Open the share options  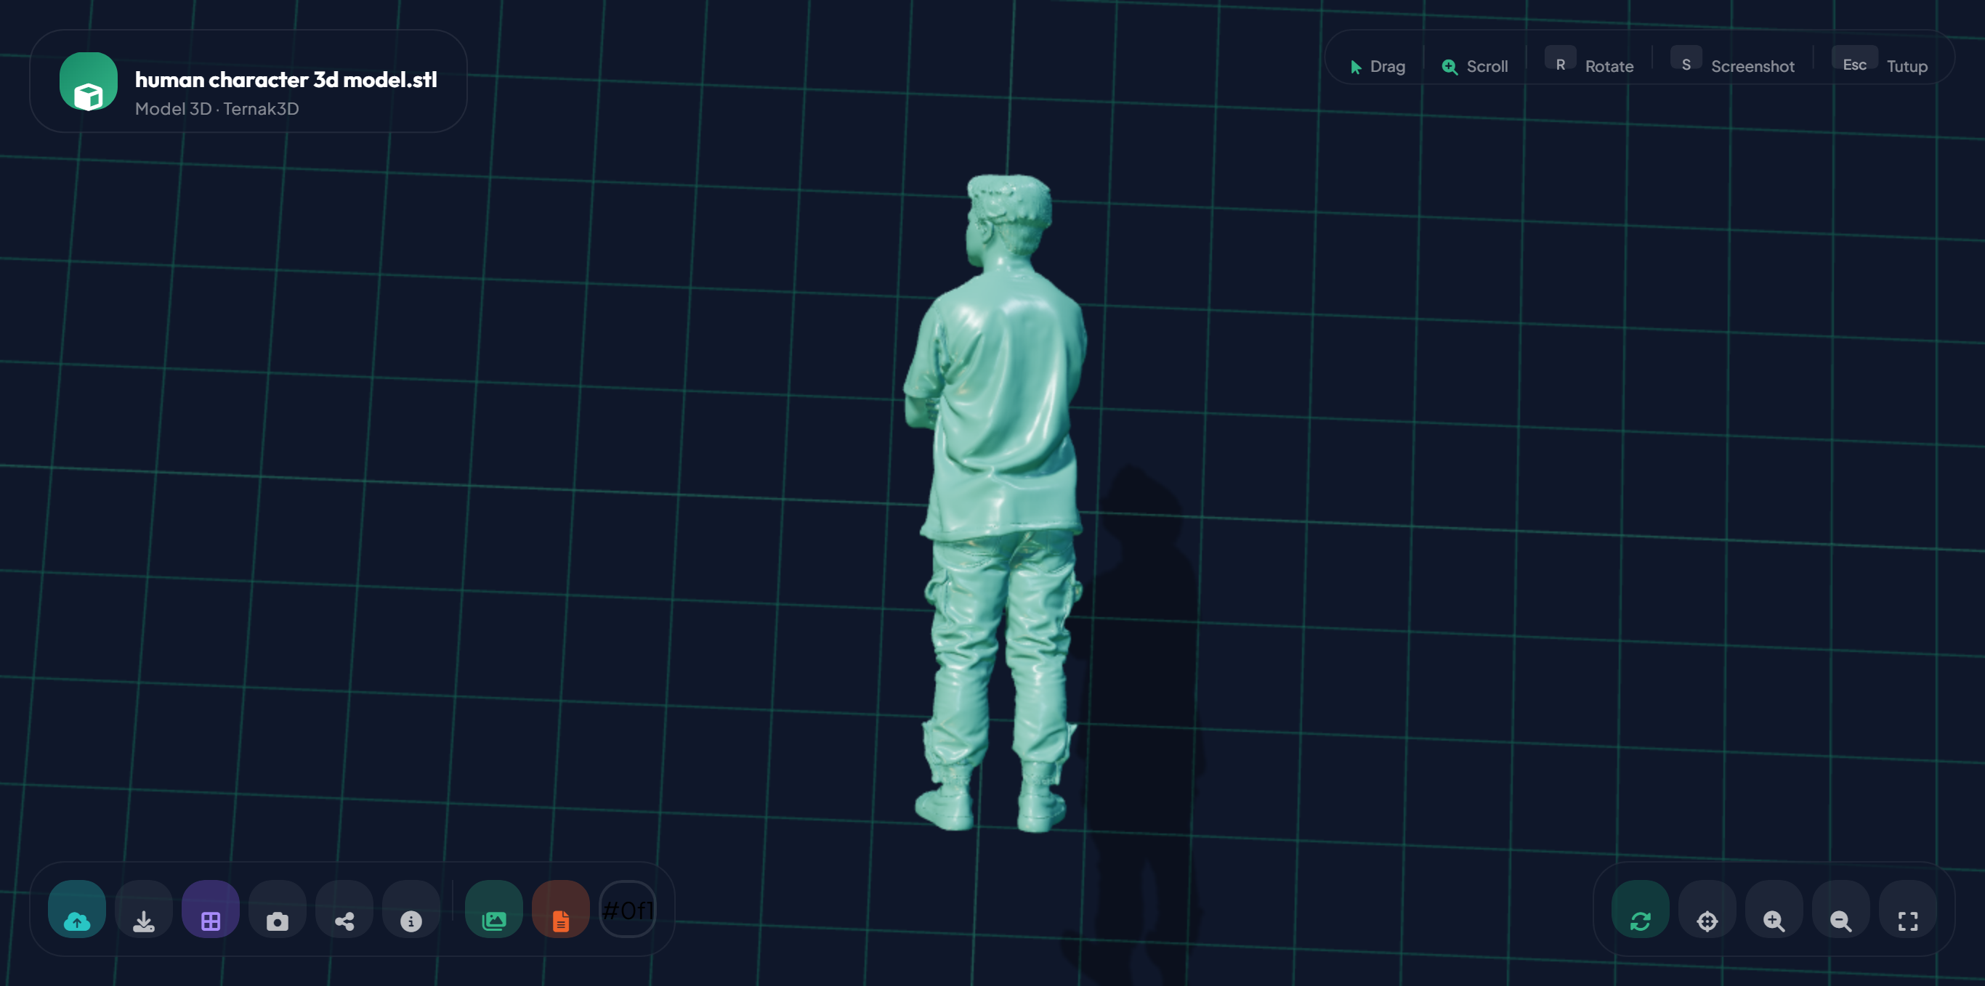point(344,909)
